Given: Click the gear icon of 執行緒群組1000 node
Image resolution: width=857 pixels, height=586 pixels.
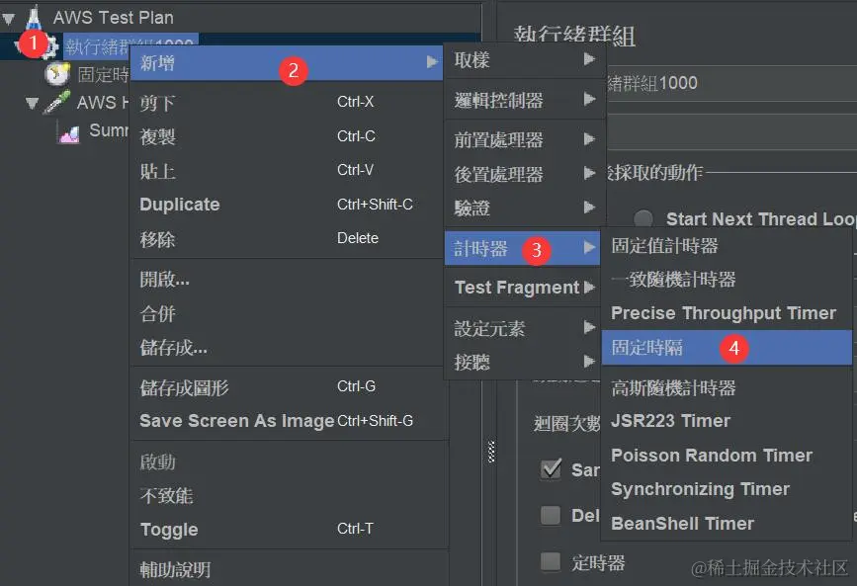Looking at the screenshot, I should click(x=54, y=44).
